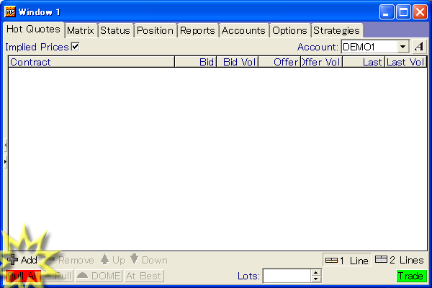Switch to 2 Lines display mode
Screen dimensions: 432x288
[400, 260]
